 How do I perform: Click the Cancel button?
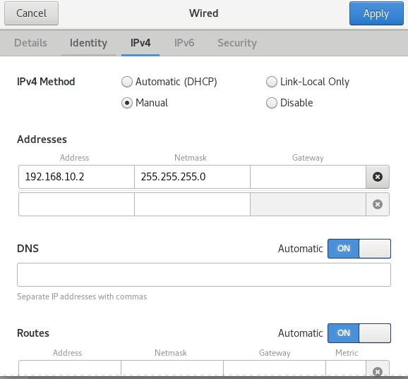(x=31, y=13)
